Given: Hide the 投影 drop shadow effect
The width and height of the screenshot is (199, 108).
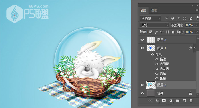Looking at the screenshot, I should point(157,78).
